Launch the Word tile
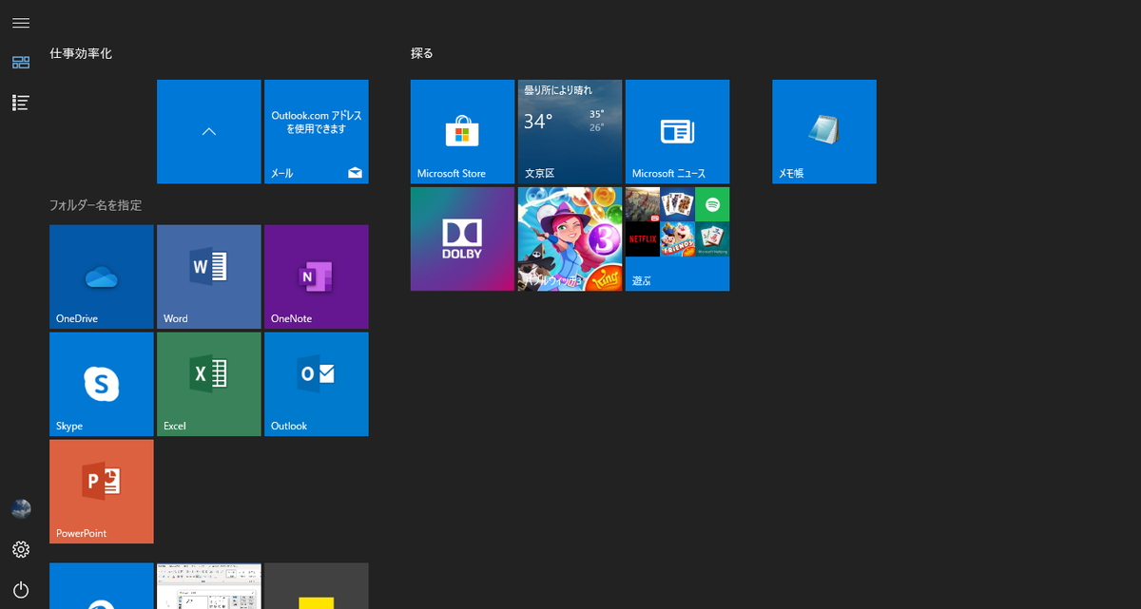Screen dimensions: 1141x609 pyautogui.click(x=209, y=276)
